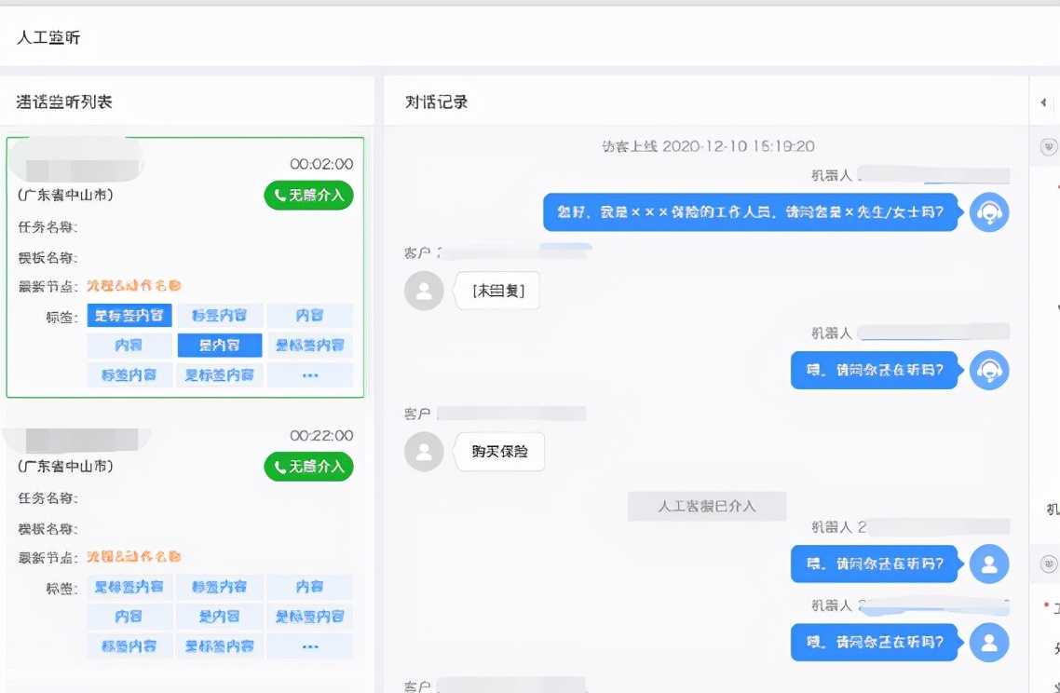
Task: Toggle the selected blue '是内容' tag
Action: click(x=219, y=346)
